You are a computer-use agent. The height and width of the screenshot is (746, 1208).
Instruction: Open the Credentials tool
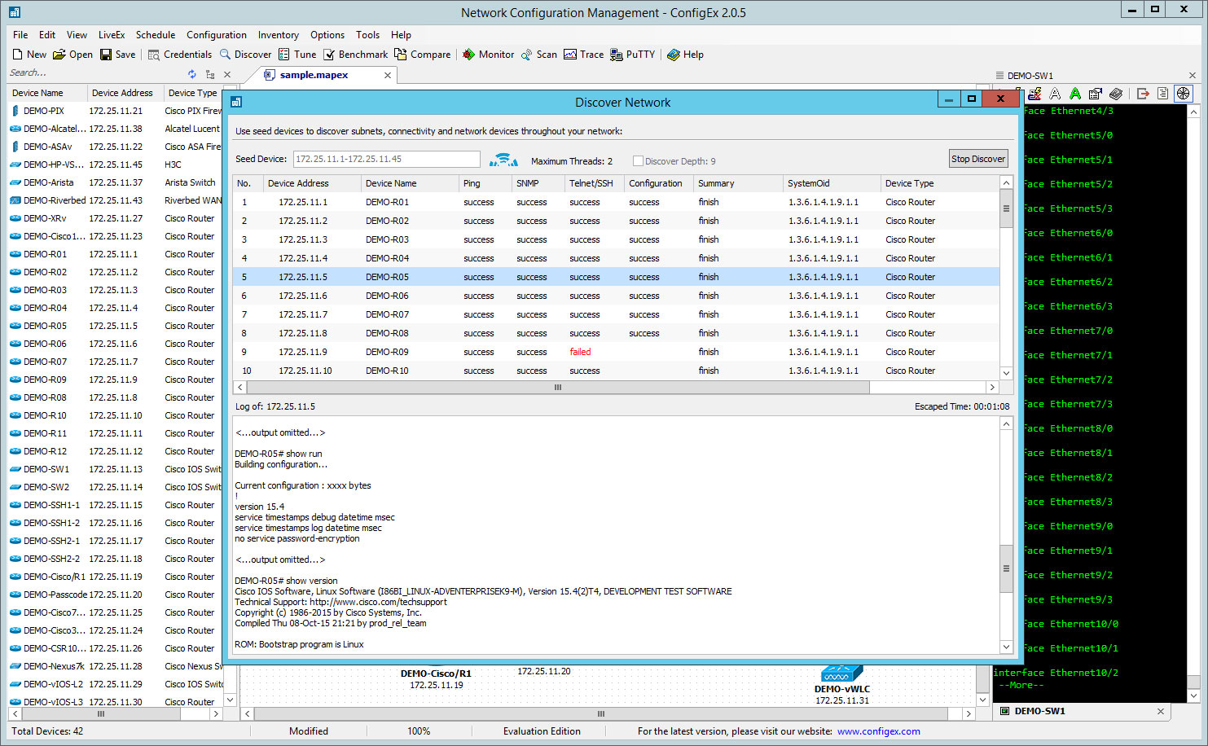click(x=179, y=55)
